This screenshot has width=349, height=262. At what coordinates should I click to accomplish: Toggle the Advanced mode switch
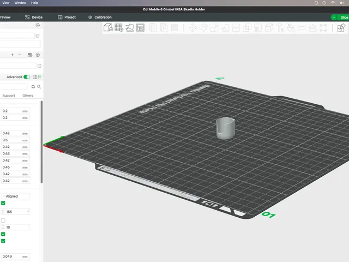coord(27,77)
